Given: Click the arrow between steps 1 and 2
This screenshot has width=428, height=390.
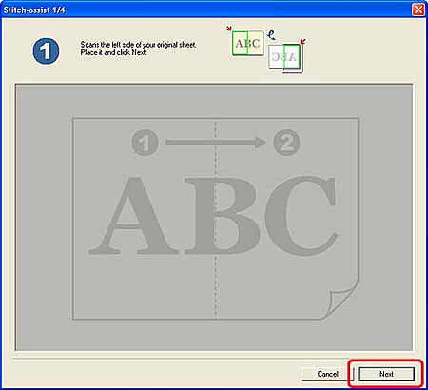Looking at the screenshot, I should click(216, 142).
